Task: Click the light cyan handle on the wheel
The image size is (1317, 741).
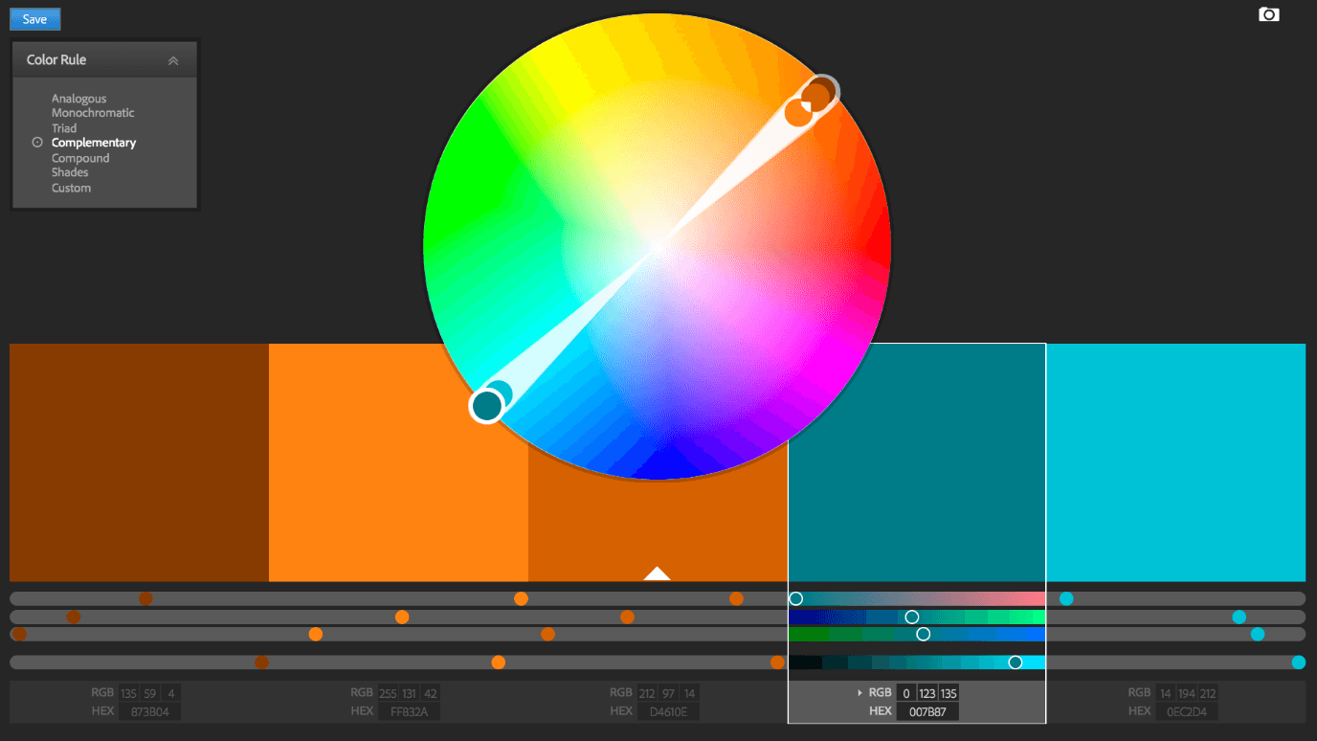Action: click(x=500, y=393)
